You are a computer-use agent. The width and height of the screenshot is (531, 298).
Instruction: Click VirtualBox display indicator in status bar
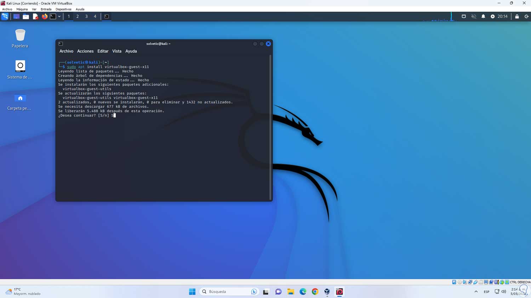pyautogui.click(x=486, y=282)
